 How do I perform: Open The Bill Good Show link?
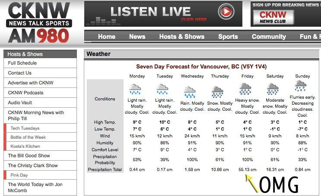point(29,156)
